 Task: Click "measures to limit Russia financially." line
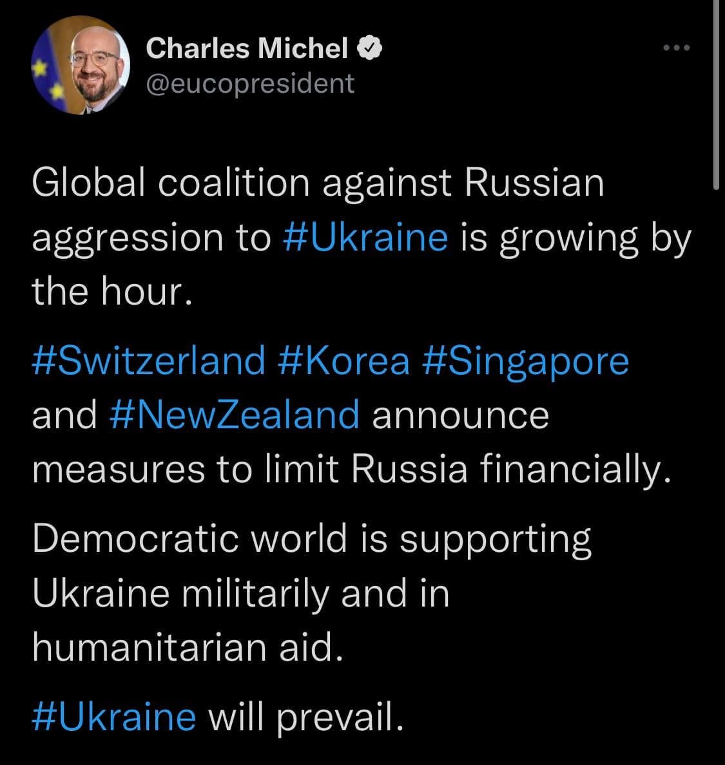point(352,469)
